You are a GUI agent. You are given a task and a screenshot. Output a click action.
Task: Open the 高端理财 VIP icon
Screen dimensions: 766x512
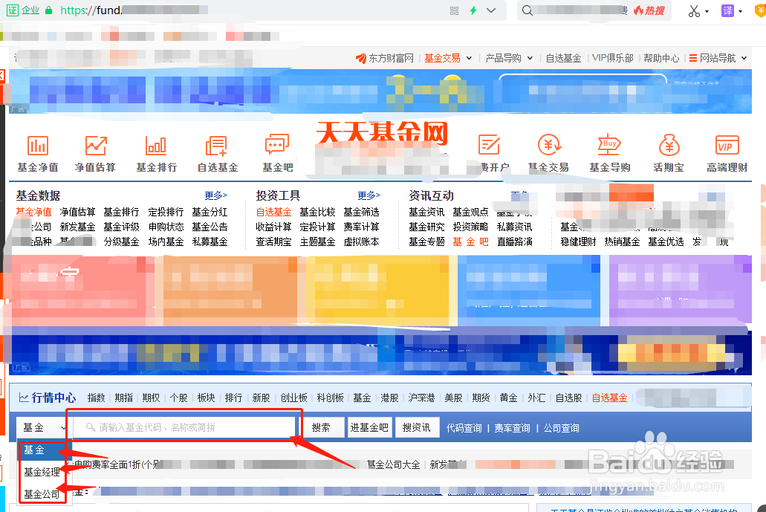point(727,146)
